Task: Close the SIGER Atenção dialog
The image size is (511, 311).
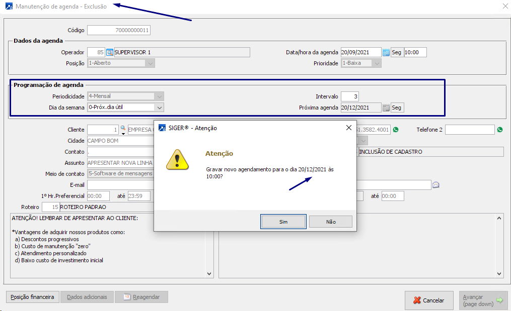Action: click(349, 128)
